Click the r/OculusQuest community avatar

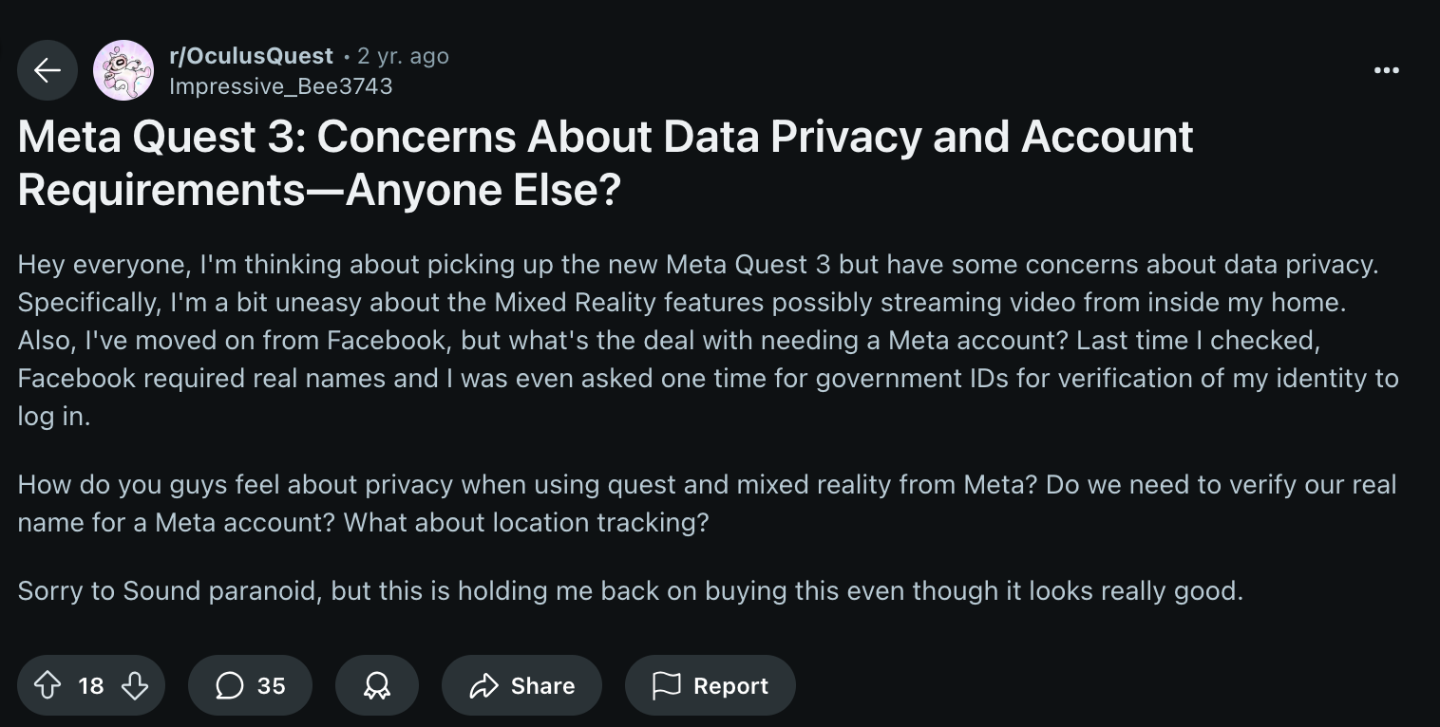click(x=123, y=70)
